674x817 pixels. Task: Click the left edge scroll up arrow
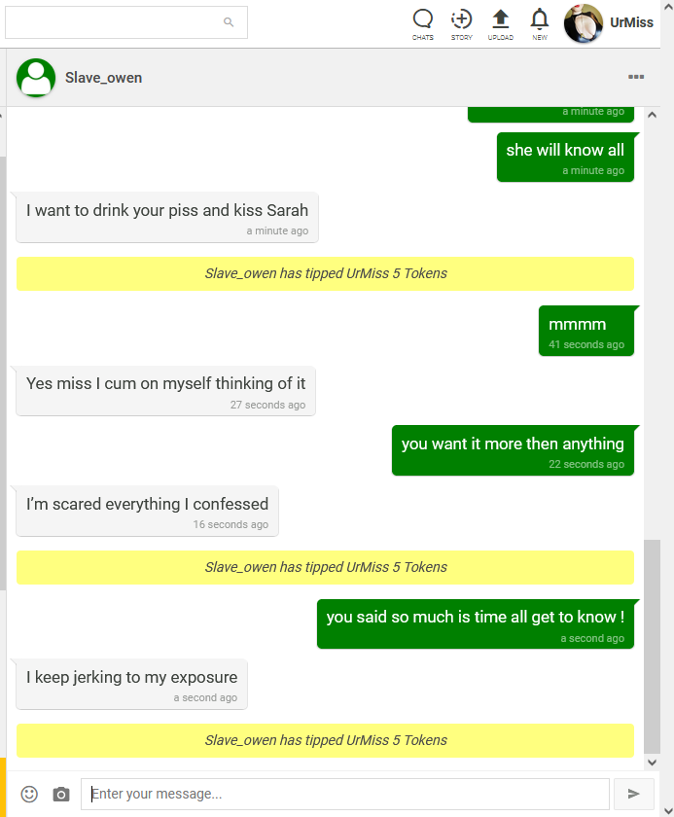(x=2, y=116)
